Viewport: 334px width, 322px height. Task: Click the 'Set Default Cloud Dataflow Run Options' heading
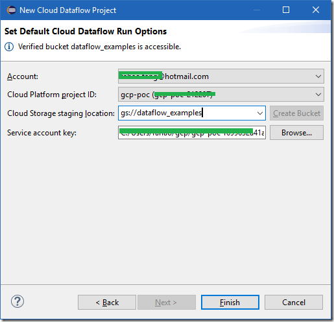86,31
